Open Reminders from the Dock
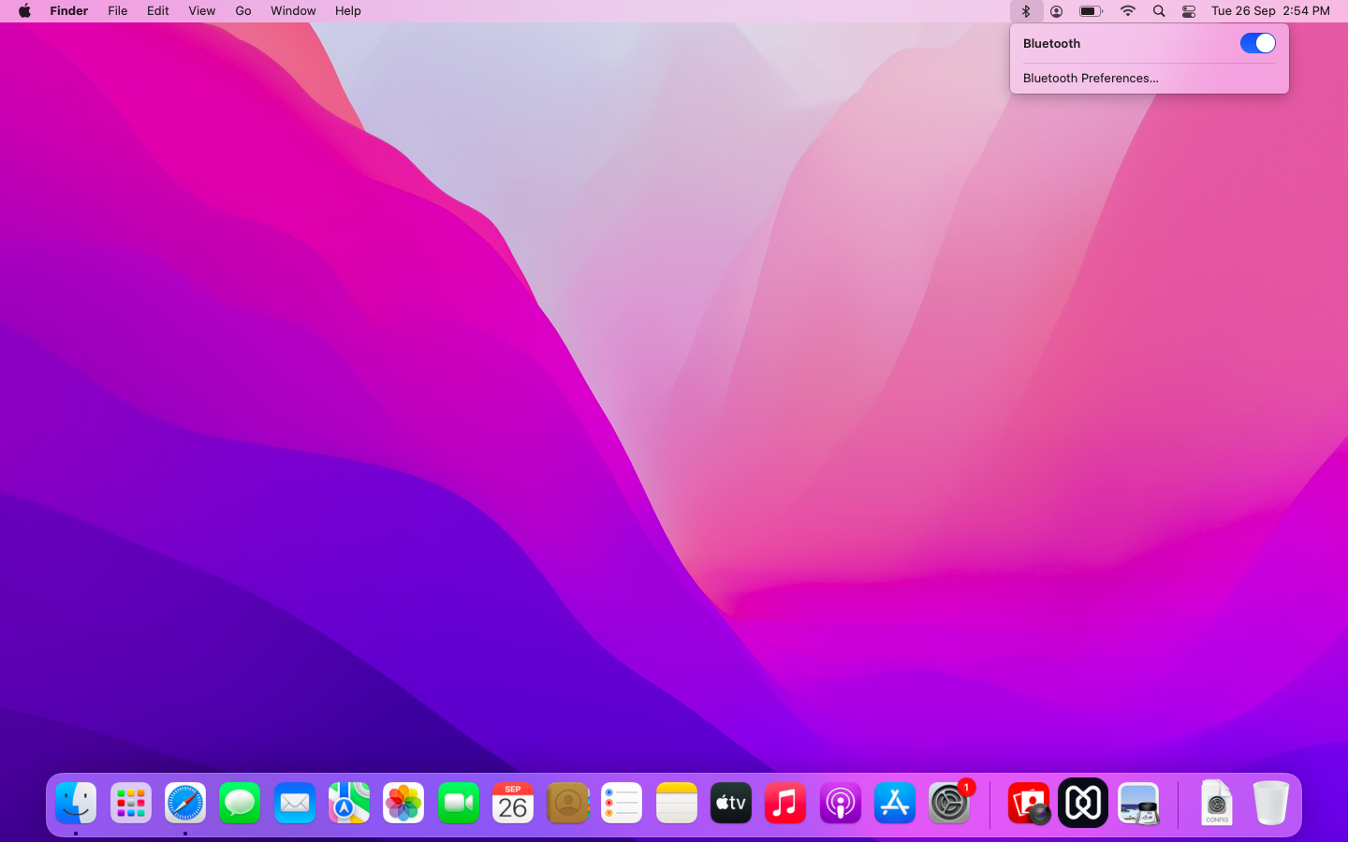Image resolution: width=1348 pixels, height=842 pixels. click(622, 804)
